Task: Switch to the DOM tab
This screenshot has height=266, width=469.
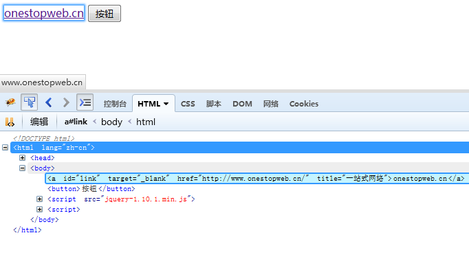Action: pos(242,104)
